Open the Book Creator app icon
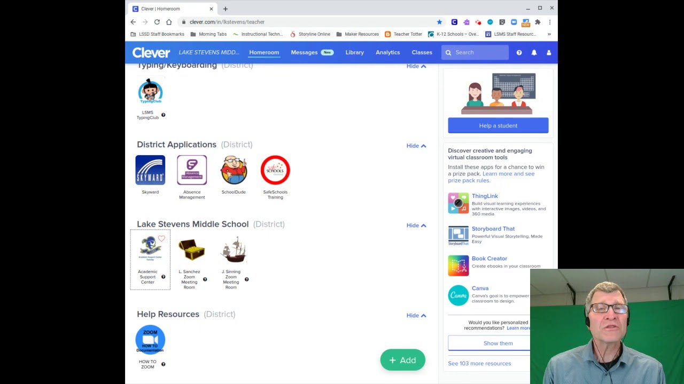 458,266
